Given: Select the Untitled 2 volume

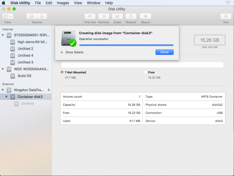Looking at the screenshot, I should click(26, 49).
